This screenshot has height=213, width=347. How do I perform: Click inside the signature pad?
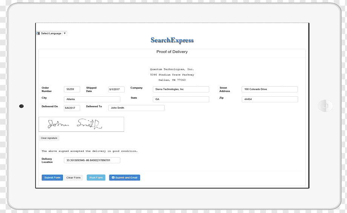pyautogui.click(x=81, y=124)
